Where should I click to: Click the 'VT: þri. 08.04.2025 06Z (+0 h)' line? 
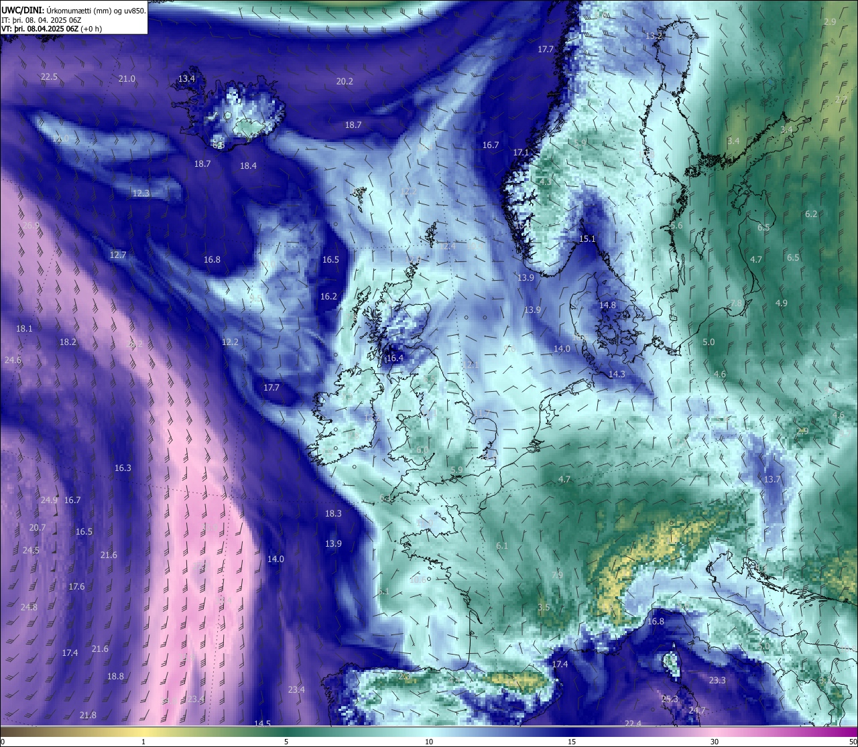coord(52,29)
